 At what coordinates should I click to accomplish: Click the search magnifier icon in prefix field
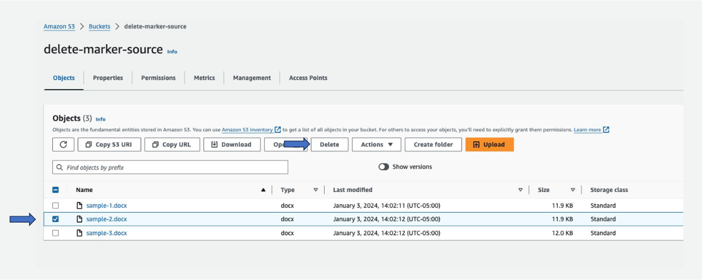coord(60,167)
